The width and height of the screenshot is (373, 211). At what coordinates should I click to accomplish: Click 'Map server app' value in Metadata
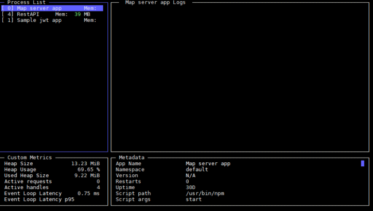208,163
